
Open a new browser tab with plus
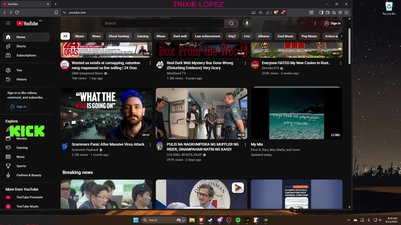click(55, 4)
